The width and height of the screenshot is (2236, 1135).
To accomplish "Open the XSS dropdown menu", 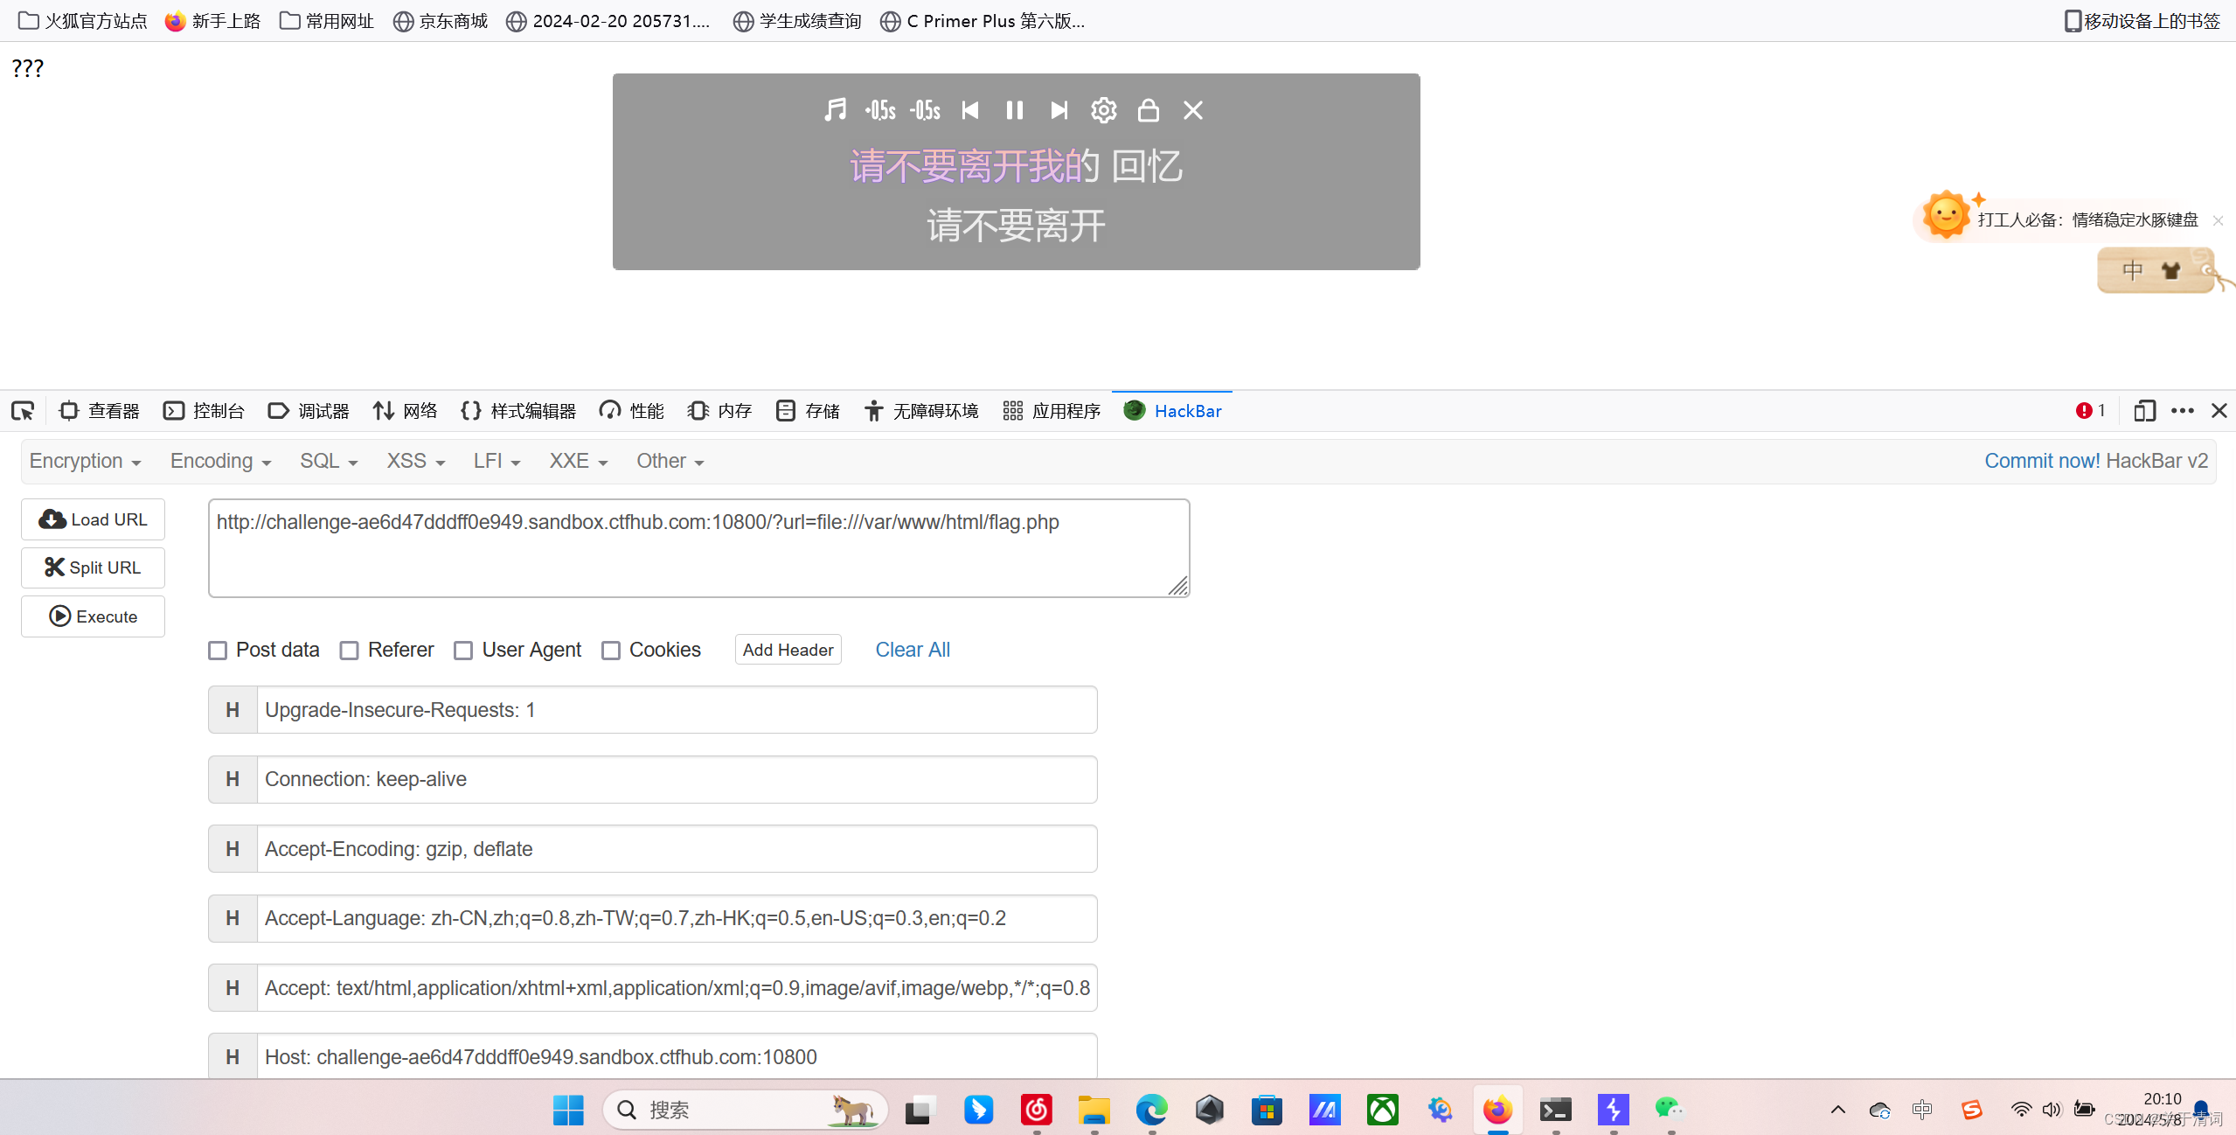I will pyautogui.click(x=414, y=461).
